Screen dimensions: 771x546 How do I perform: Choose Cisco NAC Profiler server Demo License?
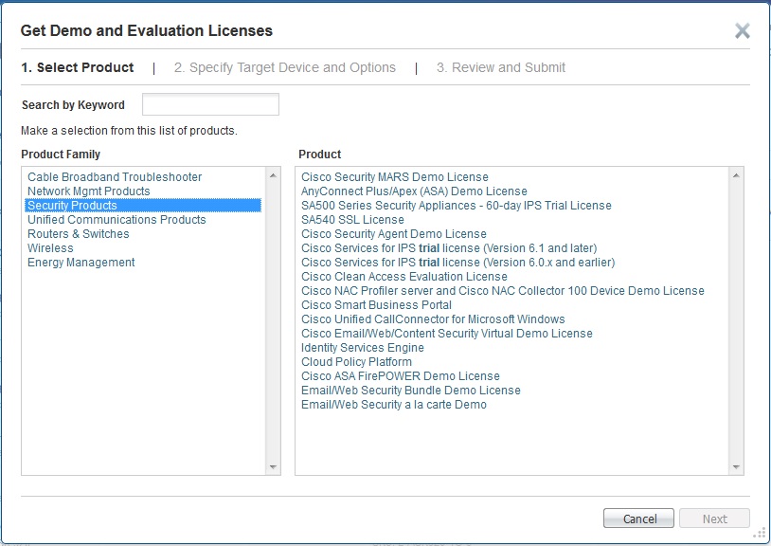coord(503,291)
